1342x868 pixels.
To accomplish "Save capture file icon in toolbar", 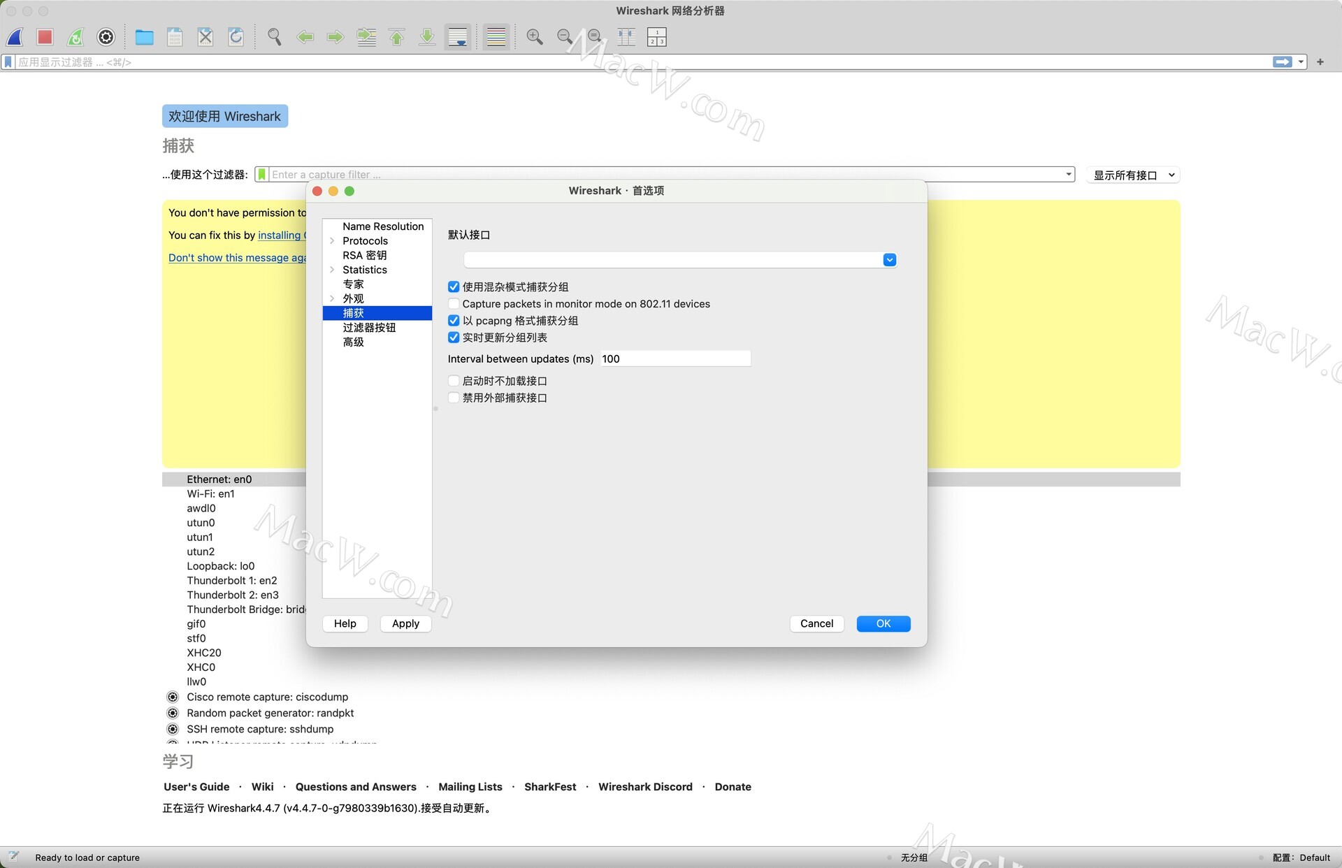I will click(x=175, y=37).
